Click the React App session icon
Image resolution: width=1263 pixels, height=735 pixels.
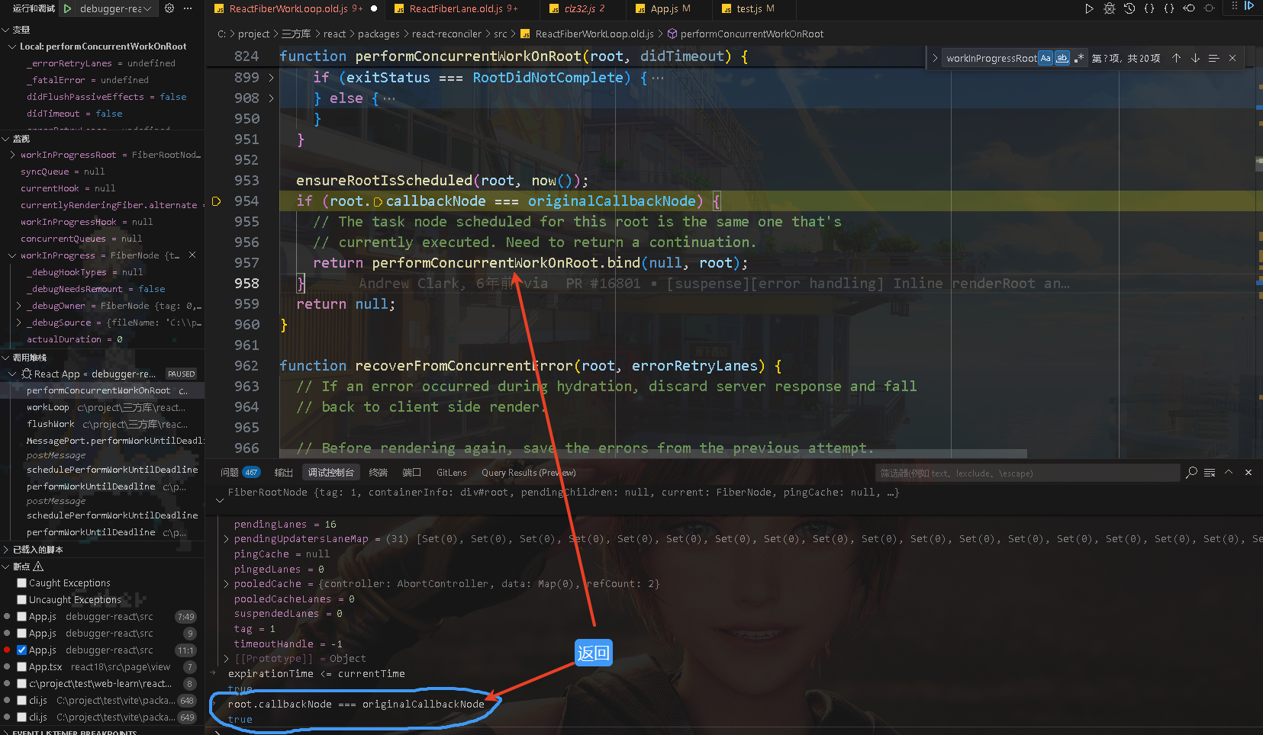point(27,374)
